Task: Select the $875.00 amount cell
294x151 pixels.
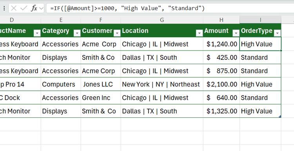Action: (x=221, y=71)
